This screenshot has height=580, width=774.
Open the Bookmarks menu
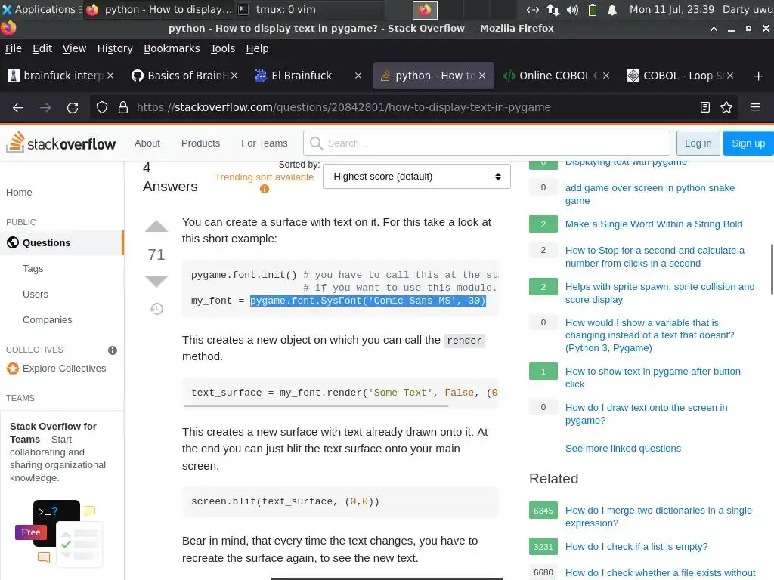172,48
